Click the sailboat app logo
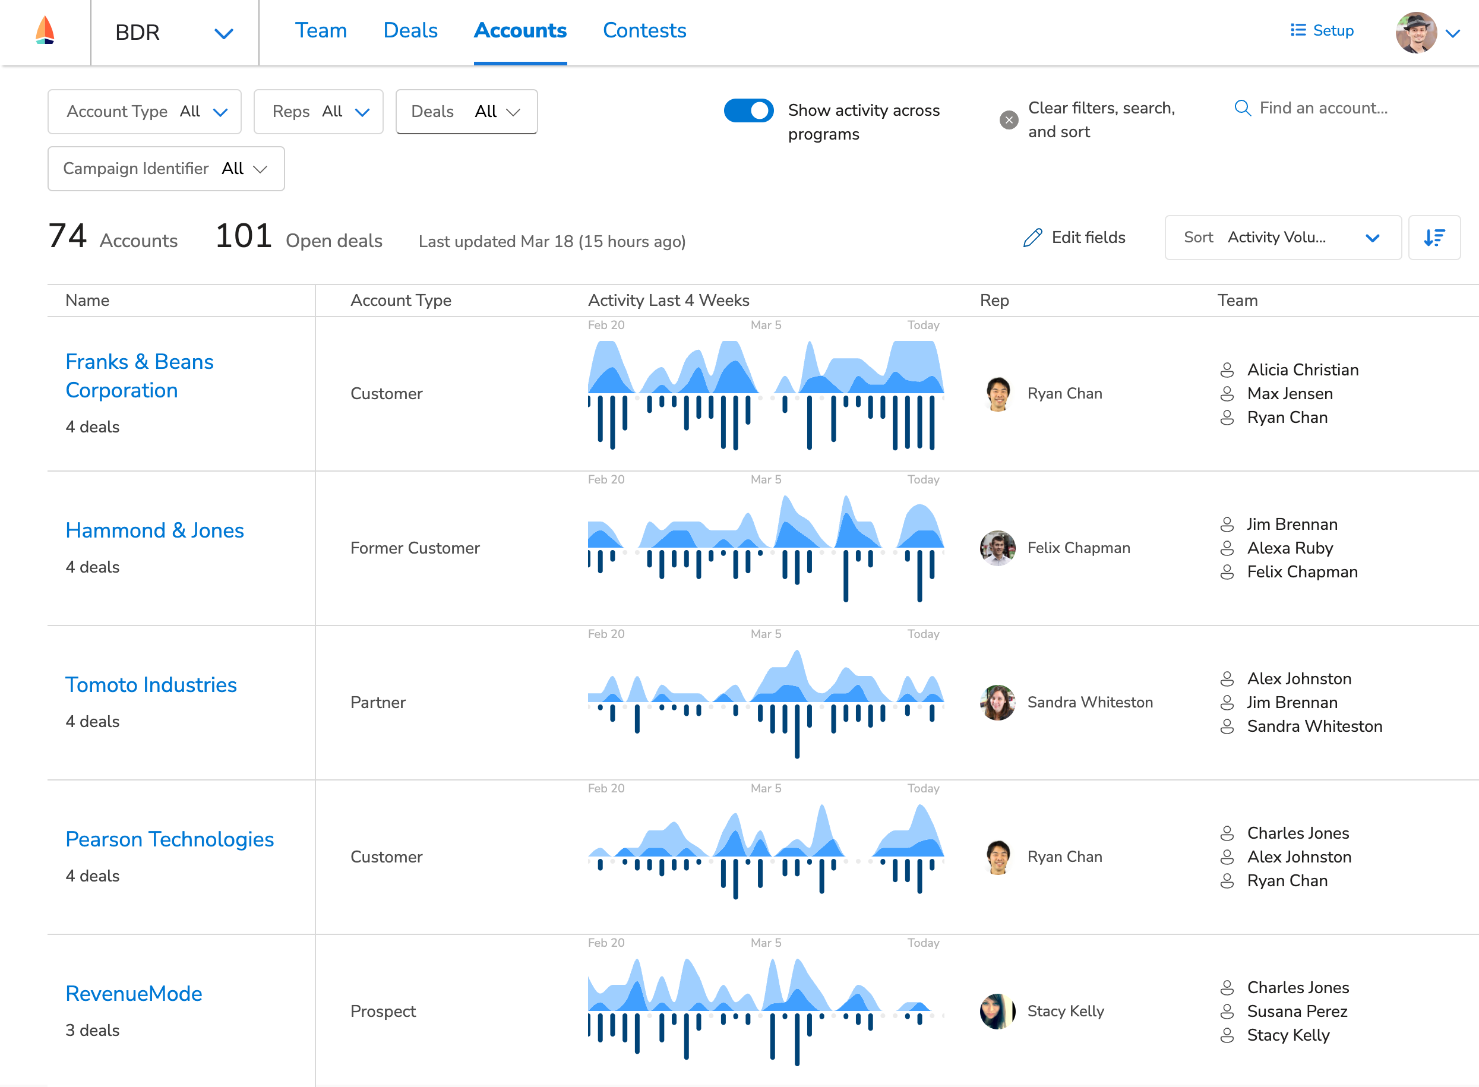 [45, 30]
